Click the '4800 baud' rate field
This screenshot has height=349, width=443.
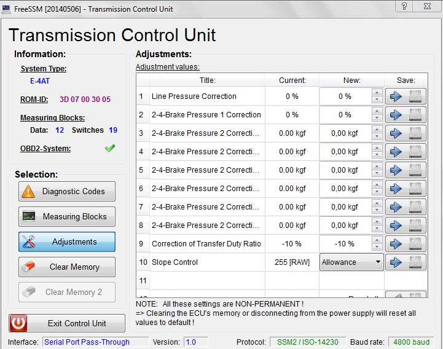(411, 342)
